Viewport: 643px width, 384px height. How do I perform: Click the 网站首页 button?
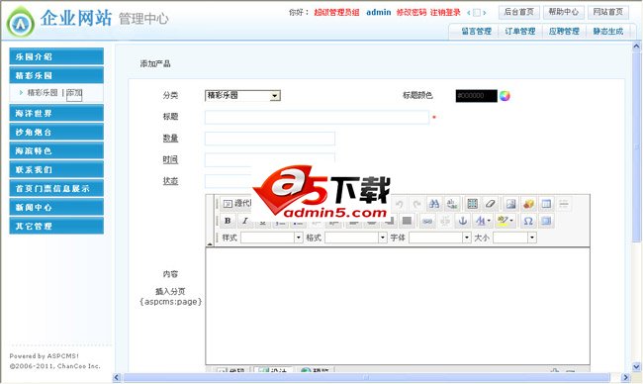tap(607, 12)
